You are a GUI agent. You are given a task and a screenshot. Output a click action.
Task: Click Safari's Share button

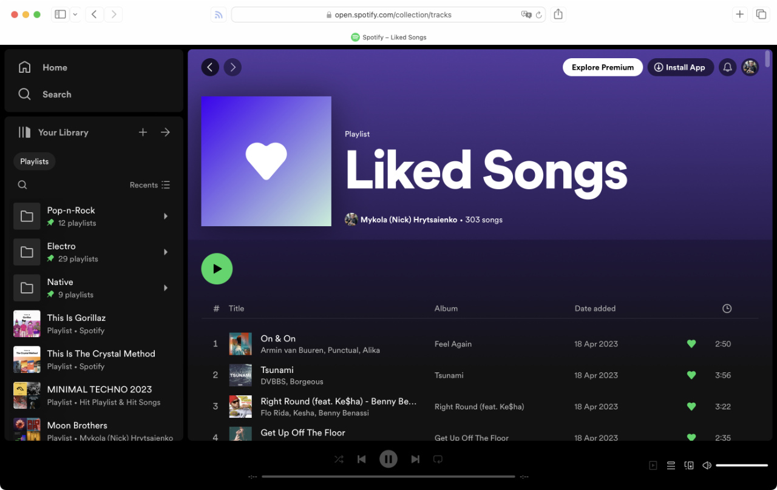(558, 15)
